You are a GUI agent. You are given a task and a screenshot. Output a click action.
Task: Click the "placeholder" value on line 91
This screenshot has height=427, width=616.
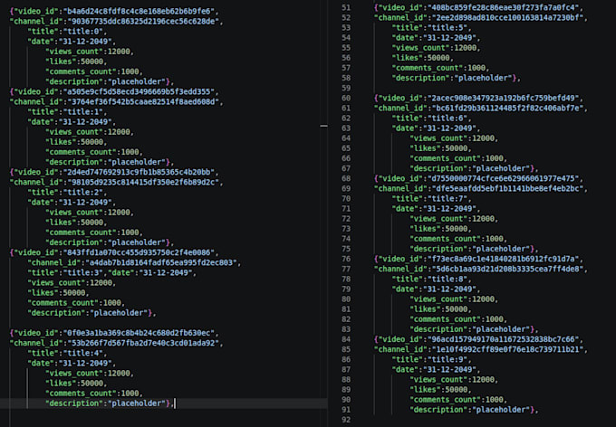501,410
